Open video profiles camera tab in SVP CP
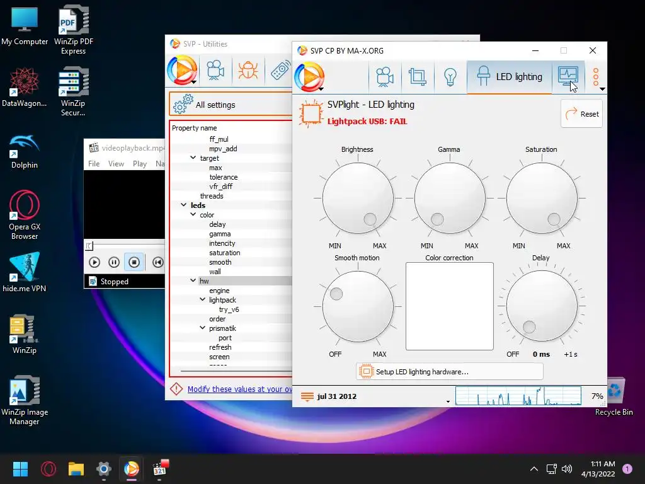 click(385, 77)
